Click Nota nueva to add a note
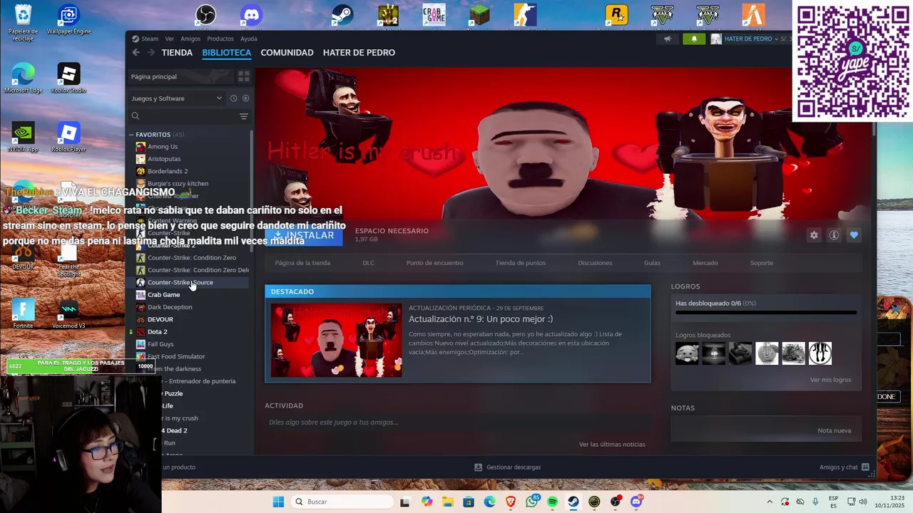Viewport: 913px width, 513px height. (834, 430)
